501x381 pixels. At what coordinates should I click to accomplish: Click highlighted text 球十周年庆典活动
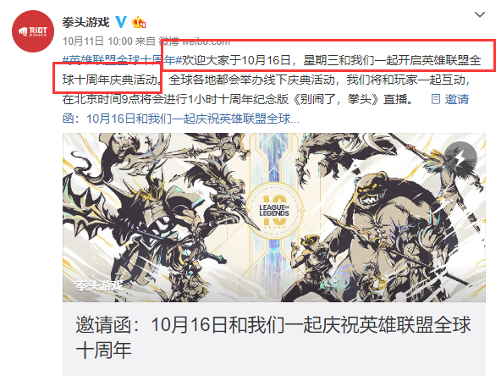click(x=110, y=80)
